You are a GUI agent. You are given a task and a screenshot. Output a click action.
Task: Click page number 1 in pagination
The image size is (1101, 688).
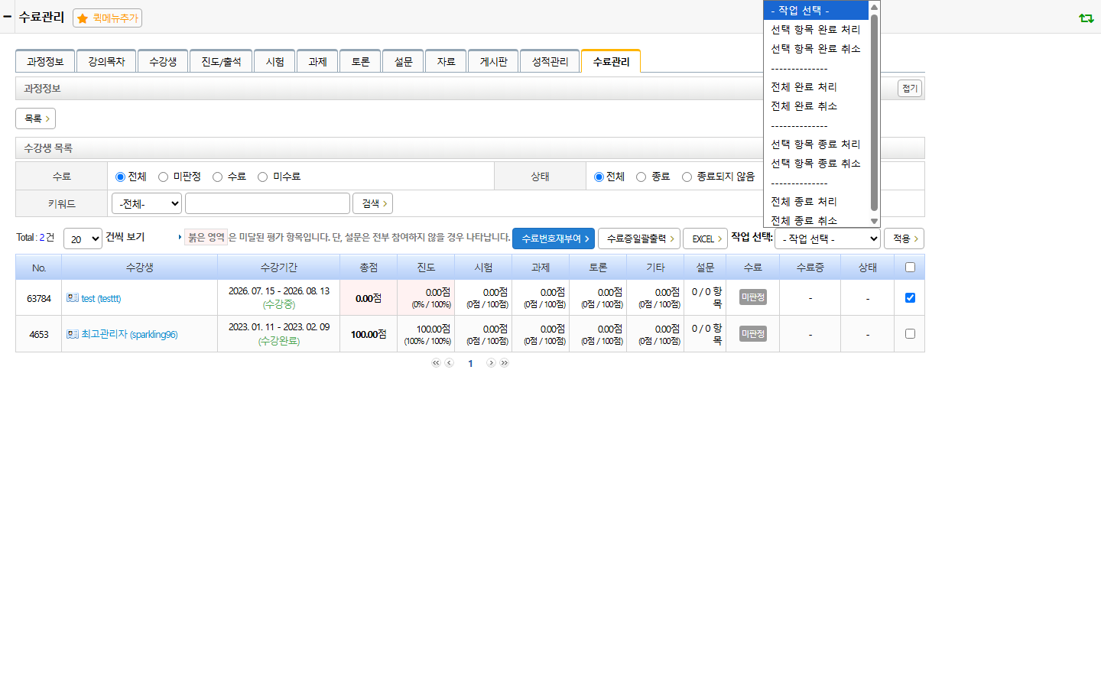(x=470, y=364)
